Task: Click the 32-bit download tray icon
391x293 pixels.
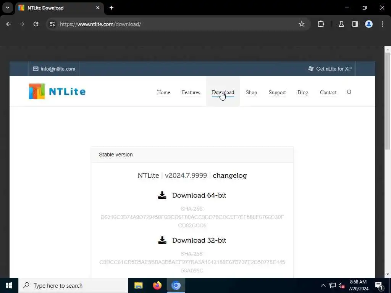Action: click(162, 240)
